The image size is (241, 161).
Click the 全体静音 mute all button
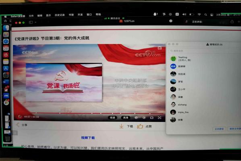(x=219, y=129)
